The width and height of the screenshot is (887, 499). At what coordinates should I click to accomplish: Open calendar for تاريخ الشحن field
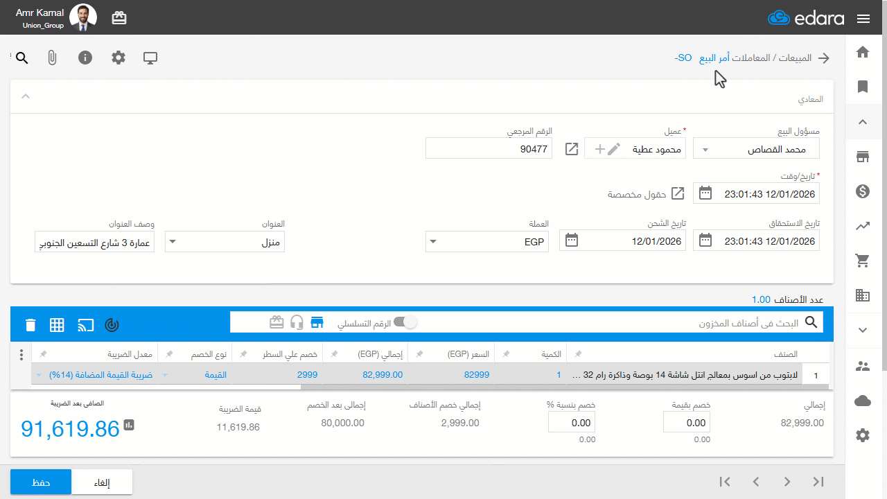point(572,241)
